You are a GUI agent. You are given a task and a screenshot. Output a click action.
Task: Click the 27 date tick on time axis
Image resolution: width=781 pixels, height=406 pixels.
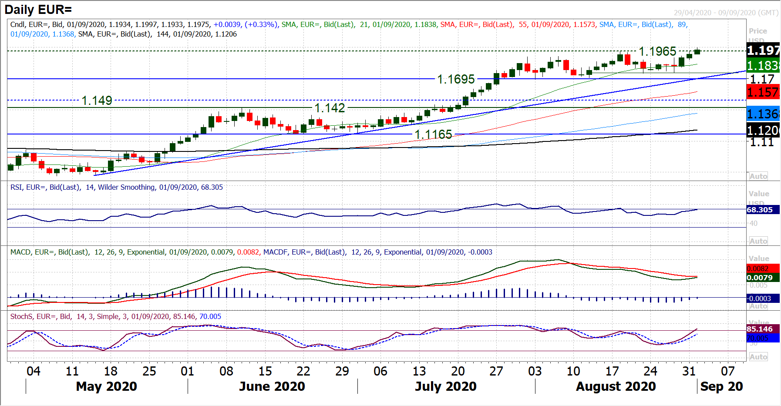coord(496,371)
